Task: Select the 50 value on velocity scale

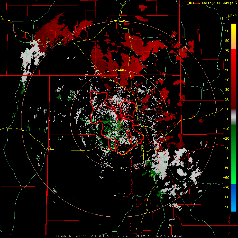Action: pyautogui.click(x=227, y=70)
